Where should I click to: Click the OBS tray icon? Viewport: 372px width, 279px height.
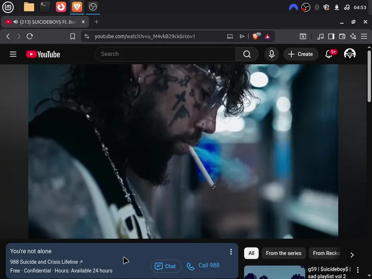[x=306, y=7]
